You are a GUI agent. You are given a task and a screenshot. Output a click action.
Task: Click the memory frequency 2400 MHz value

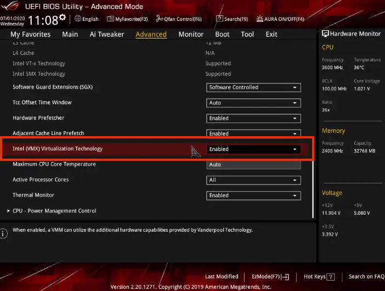coord(332,151)
